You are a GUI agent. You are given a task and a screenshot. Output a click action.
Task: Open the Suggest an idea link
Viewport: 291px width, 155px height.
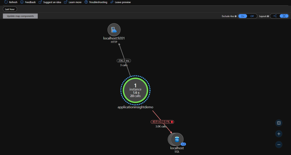click(52, 2)
